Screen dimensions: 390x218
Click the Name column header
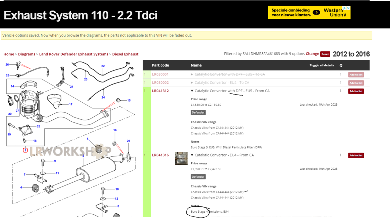[196, 65]
